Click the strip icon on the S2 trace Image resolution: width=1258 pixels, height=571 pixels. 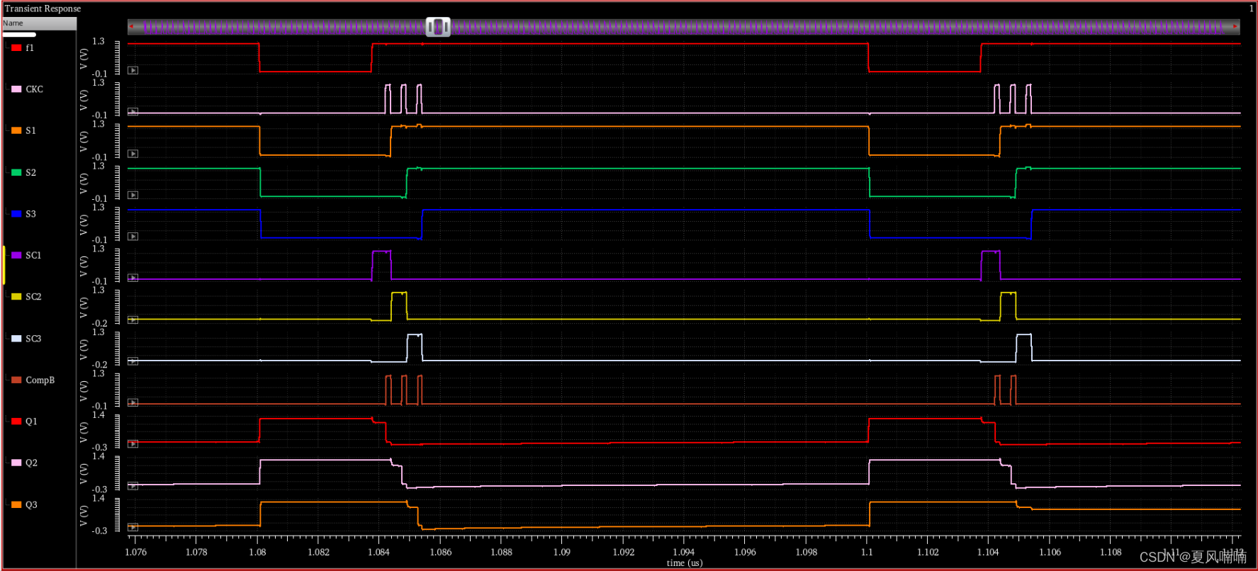click(x=133, y=195)
